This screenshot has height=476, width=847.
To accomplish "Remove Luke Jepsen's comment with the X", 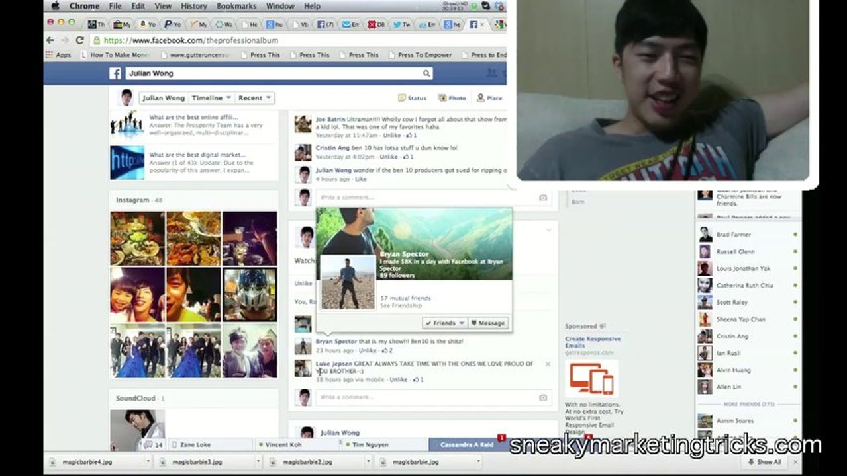I will click(548, 364).
